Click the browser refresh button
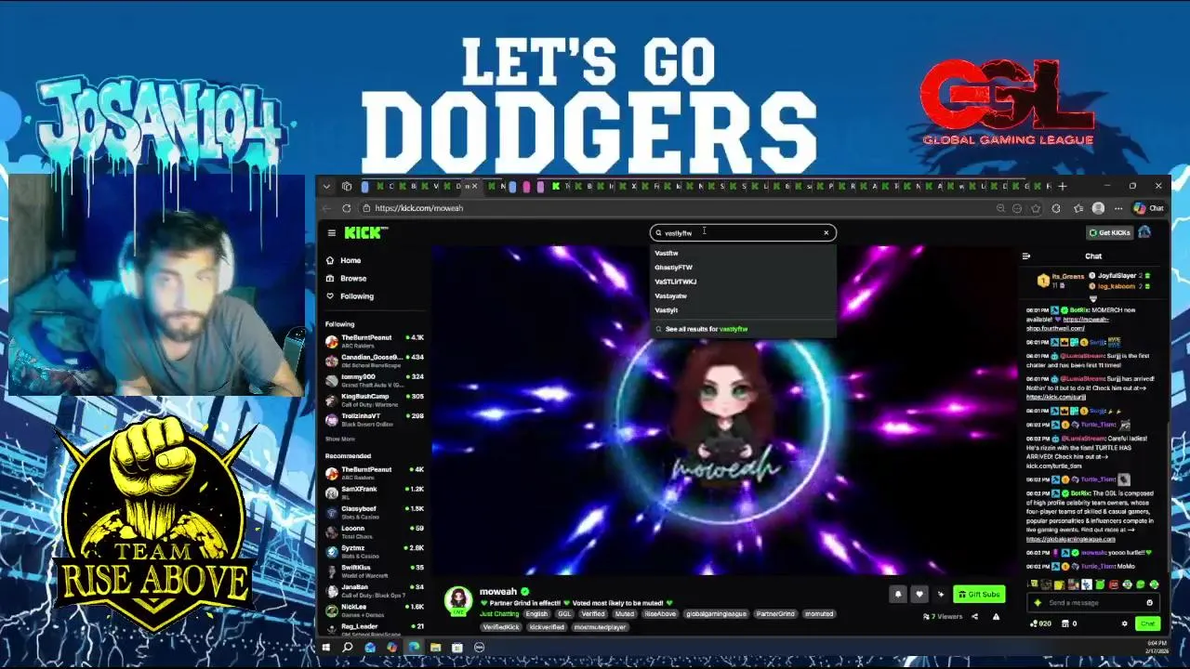 click(x=346, y=208)
